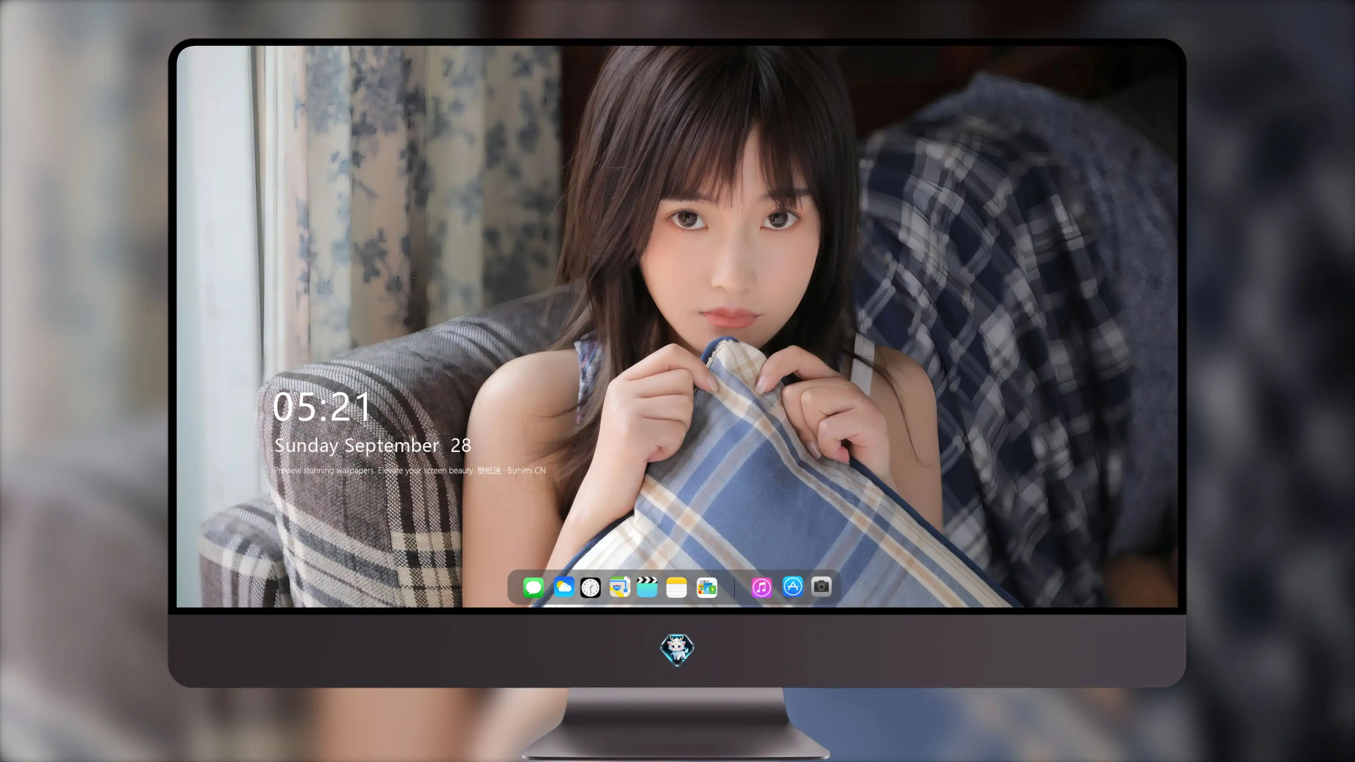Click the "Preview stunning wallpapers" caption line
The width and height of the screenshot is (1355, 762).
coord(410,470)
